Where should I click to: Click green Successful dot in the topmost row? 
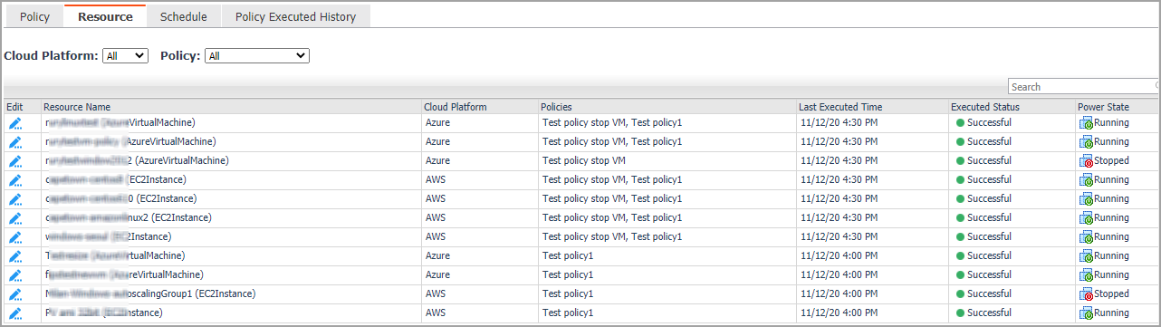(x=960, y=123)
